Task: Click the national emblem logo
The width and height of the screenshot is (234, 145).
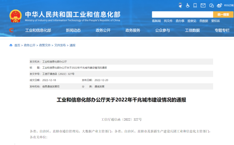Action: click(x=15, y=16)
